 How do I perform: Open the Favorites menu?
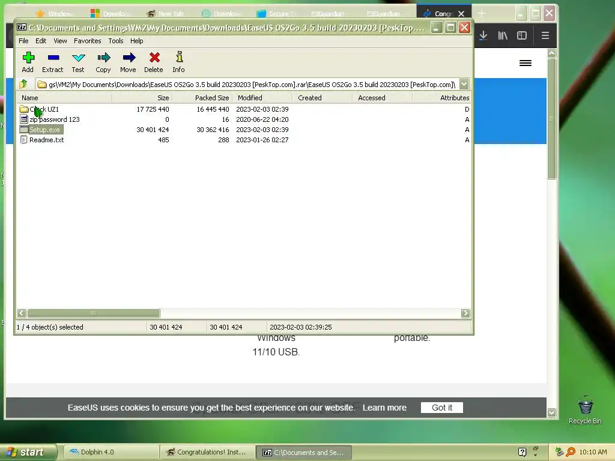click(x=88, y=41)
